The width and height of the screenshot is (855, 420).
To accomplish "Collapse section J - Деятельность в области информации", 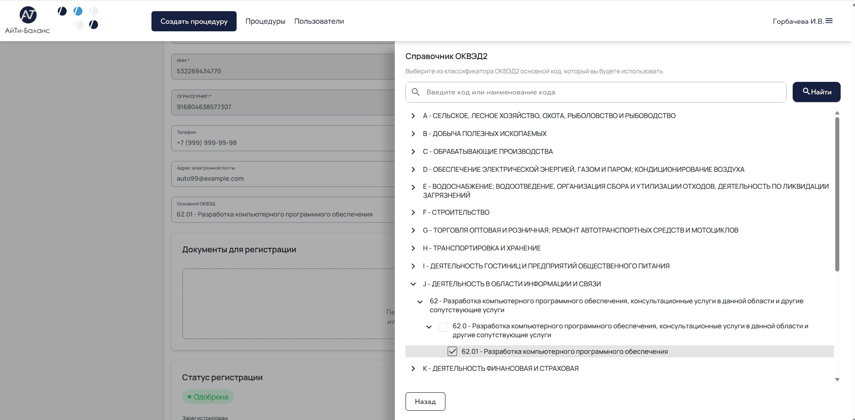I will click(413, 284).
